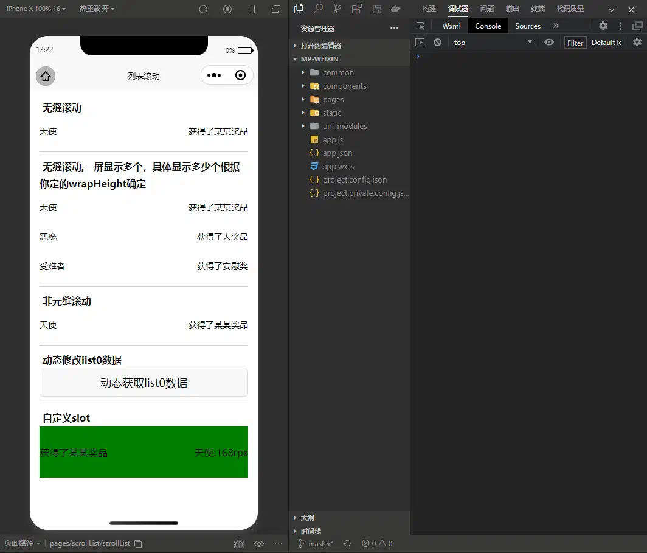The height and width of the screenshot is (553, 647).
Task: Open the top context dropdown in console
Action: tap(493, 42)
